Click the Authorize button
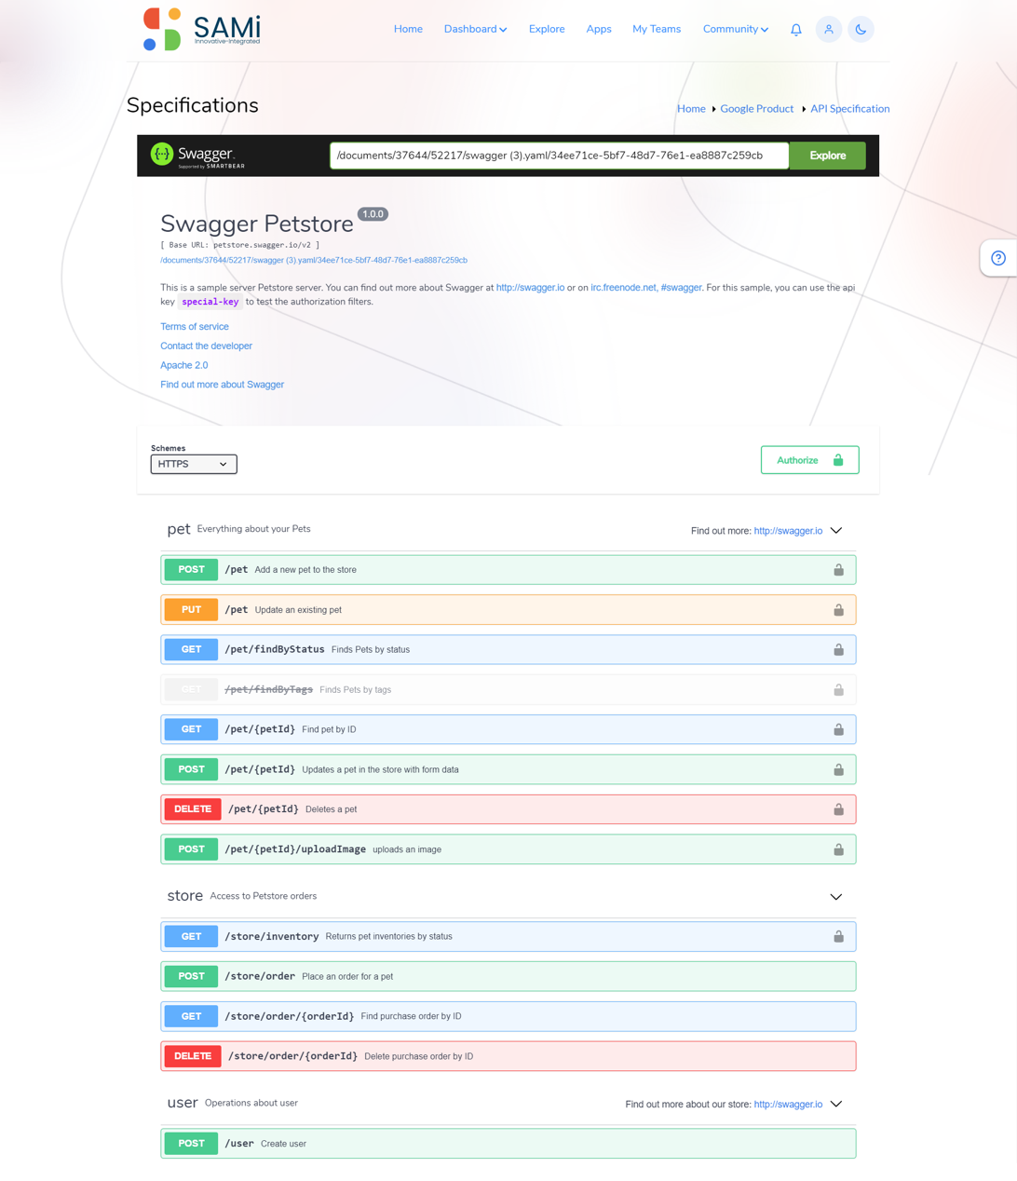This screenshot has width=1017, height=1181. pyautogui.click(x=809, y=460)
